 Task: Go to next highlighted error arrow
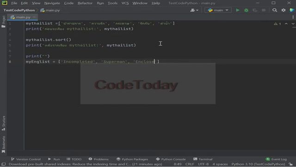293,24
